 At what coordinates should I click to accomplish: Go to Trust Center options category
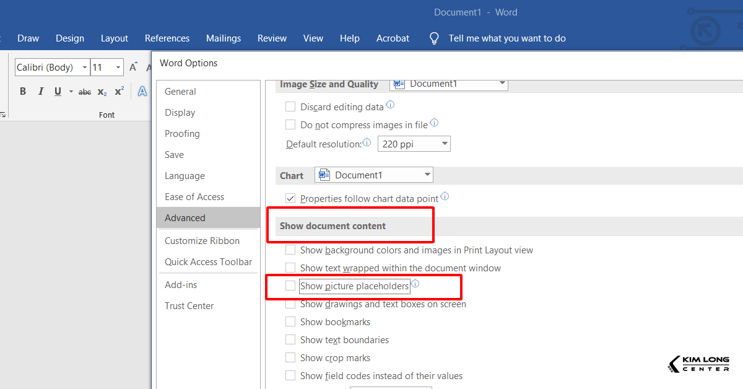[x=189, y=306]
